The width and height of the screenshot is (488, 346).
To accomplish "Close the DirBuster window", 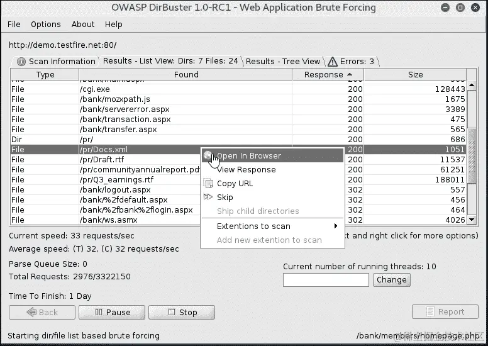I will coord(475,8).
